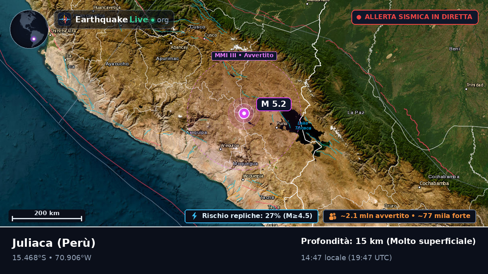The width and height of the screenshot is (488, 274).
Task: Select the M 5.2 magnitude label
Action: [x=274, y=104]
